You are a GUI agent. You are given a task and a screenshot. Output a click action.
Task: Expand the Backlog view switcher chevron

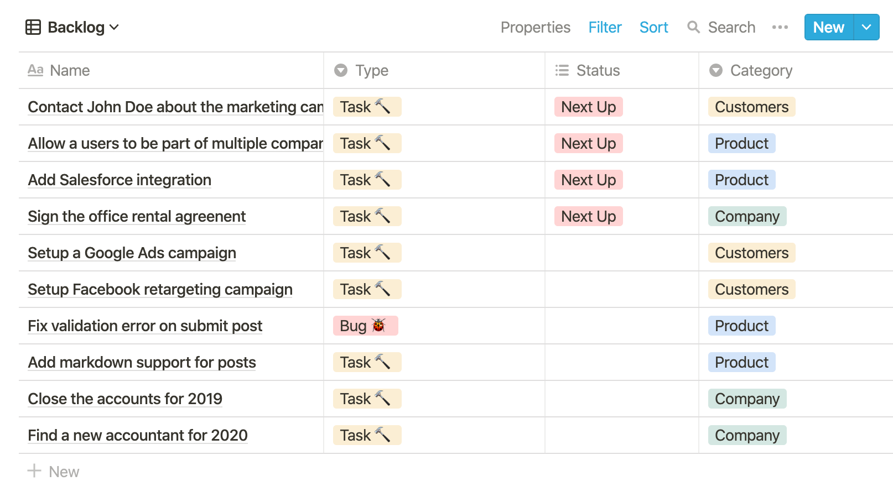(x=115, y=27)
